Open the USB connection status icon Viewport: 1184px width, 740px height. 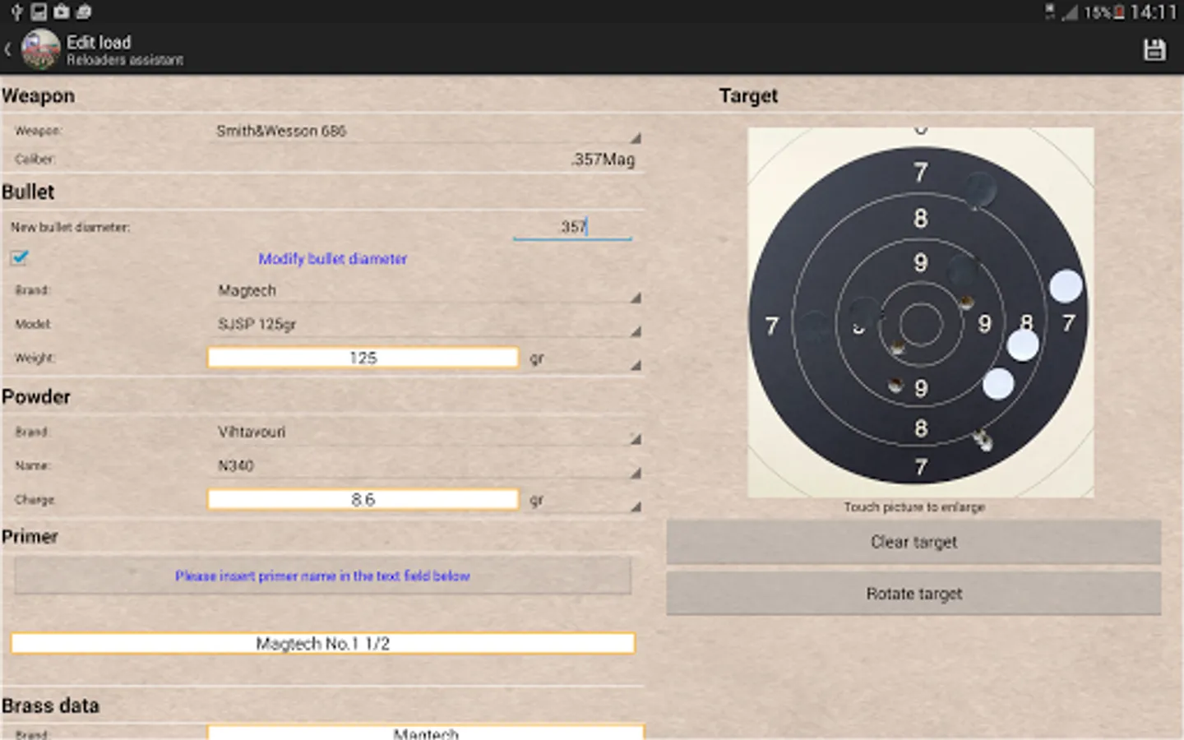16,12
